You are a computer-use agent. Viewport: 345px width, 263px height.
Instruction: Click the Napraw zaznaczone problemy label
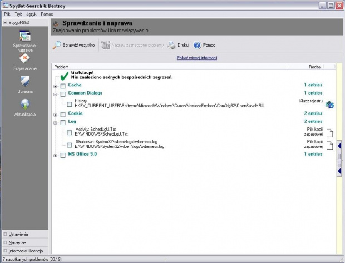pyautogui.click(x=137, y=45)
